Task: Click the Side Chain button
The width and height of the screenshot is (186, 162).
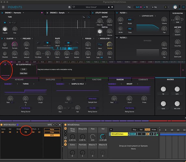Action: tap(23, 73)
